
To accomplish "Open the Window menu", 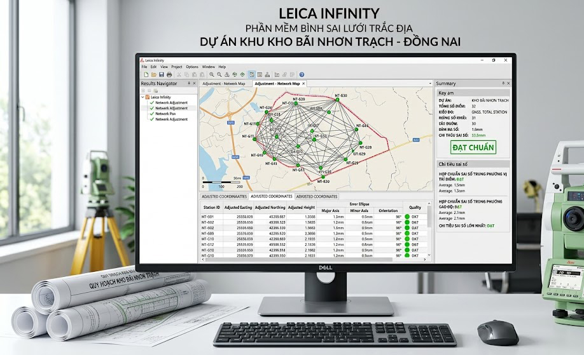I will (208, 67).
